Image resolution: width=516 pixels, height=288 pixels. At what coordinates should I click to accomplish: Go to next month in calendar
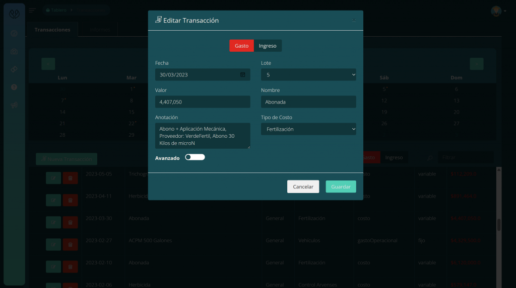tap(477, 64)
